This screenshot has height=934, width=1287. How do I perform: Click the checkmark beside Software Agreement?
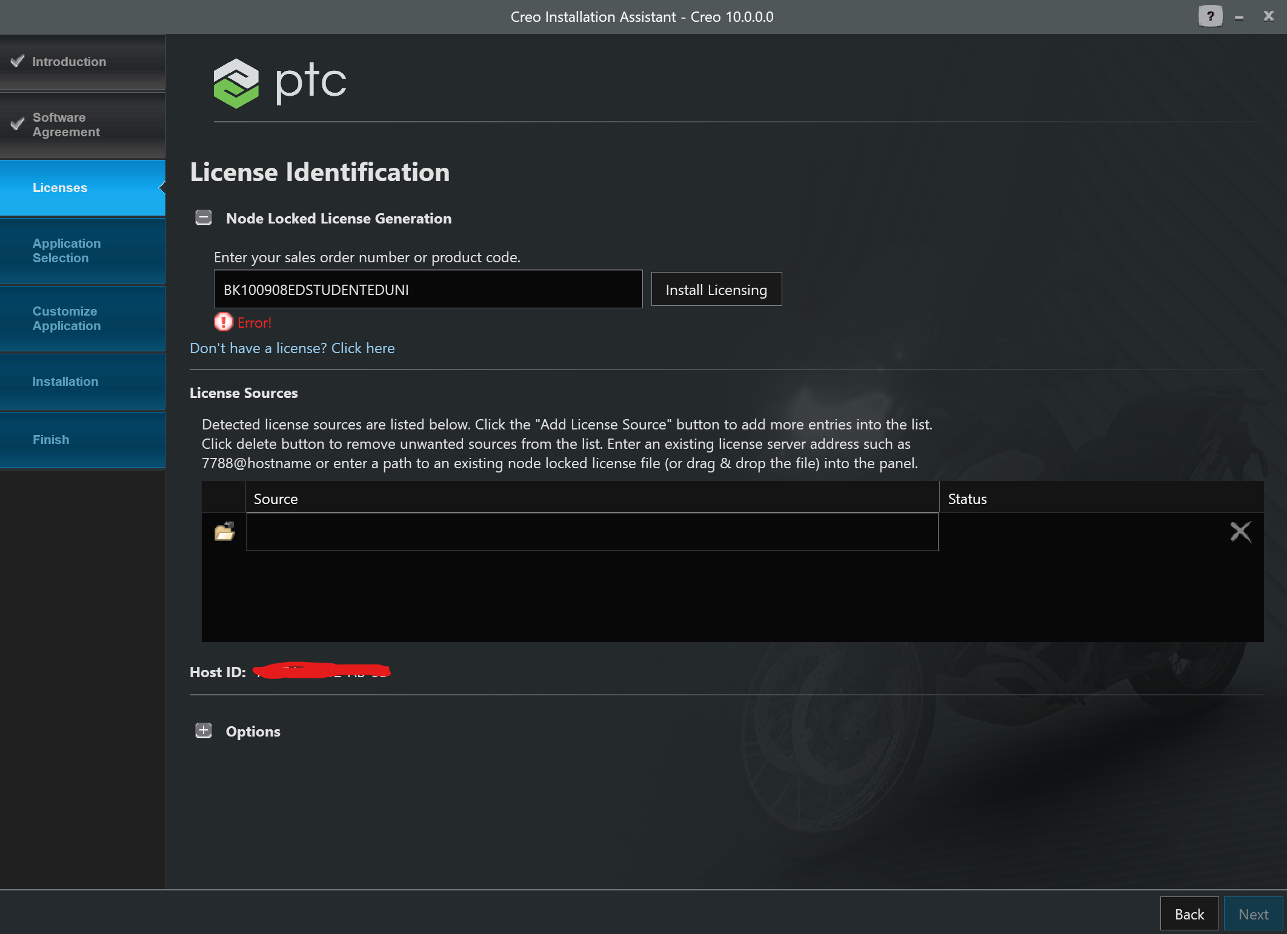click(17, 125)
